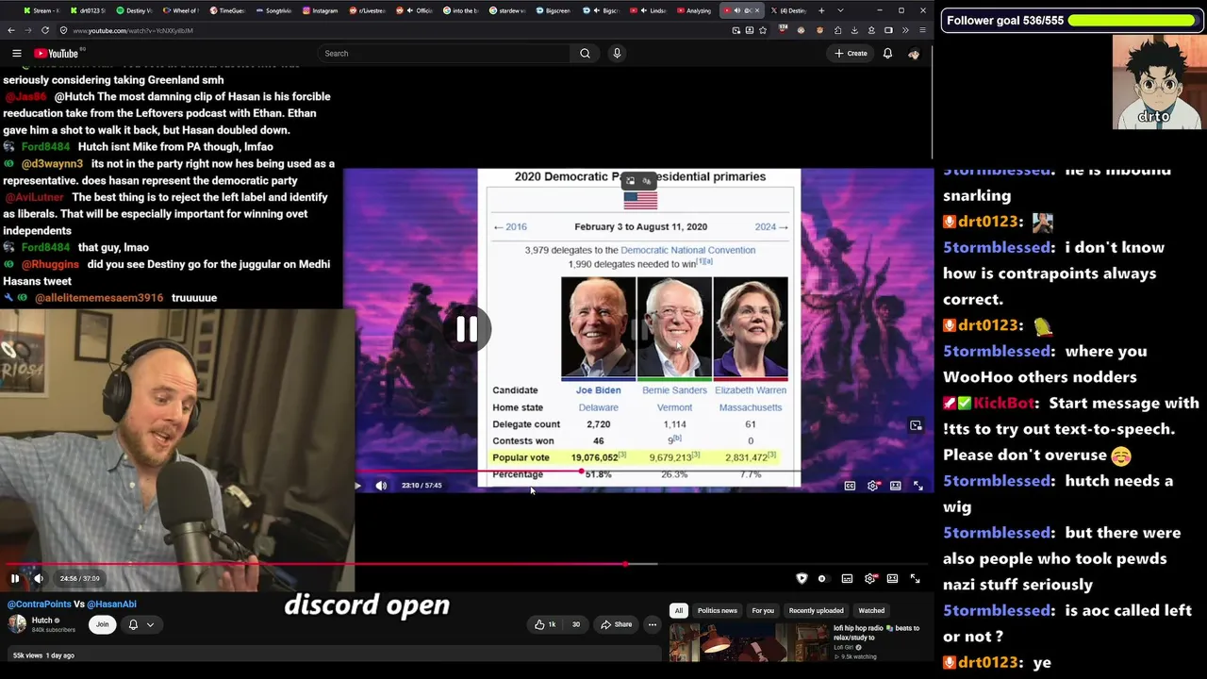Open the lofi hip hop radio thumbnail
The width and height of the screenshot is (1207, 679).
coord(748,643)
